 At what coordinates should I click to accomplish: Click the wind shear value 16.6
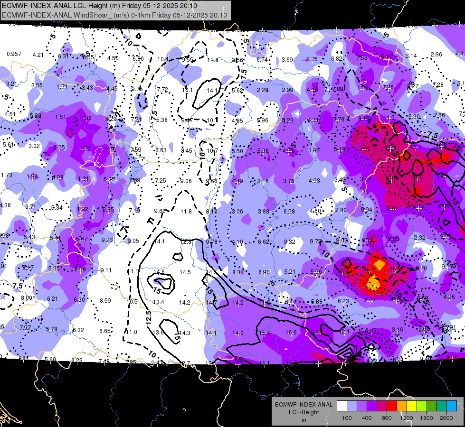[291, 333]
